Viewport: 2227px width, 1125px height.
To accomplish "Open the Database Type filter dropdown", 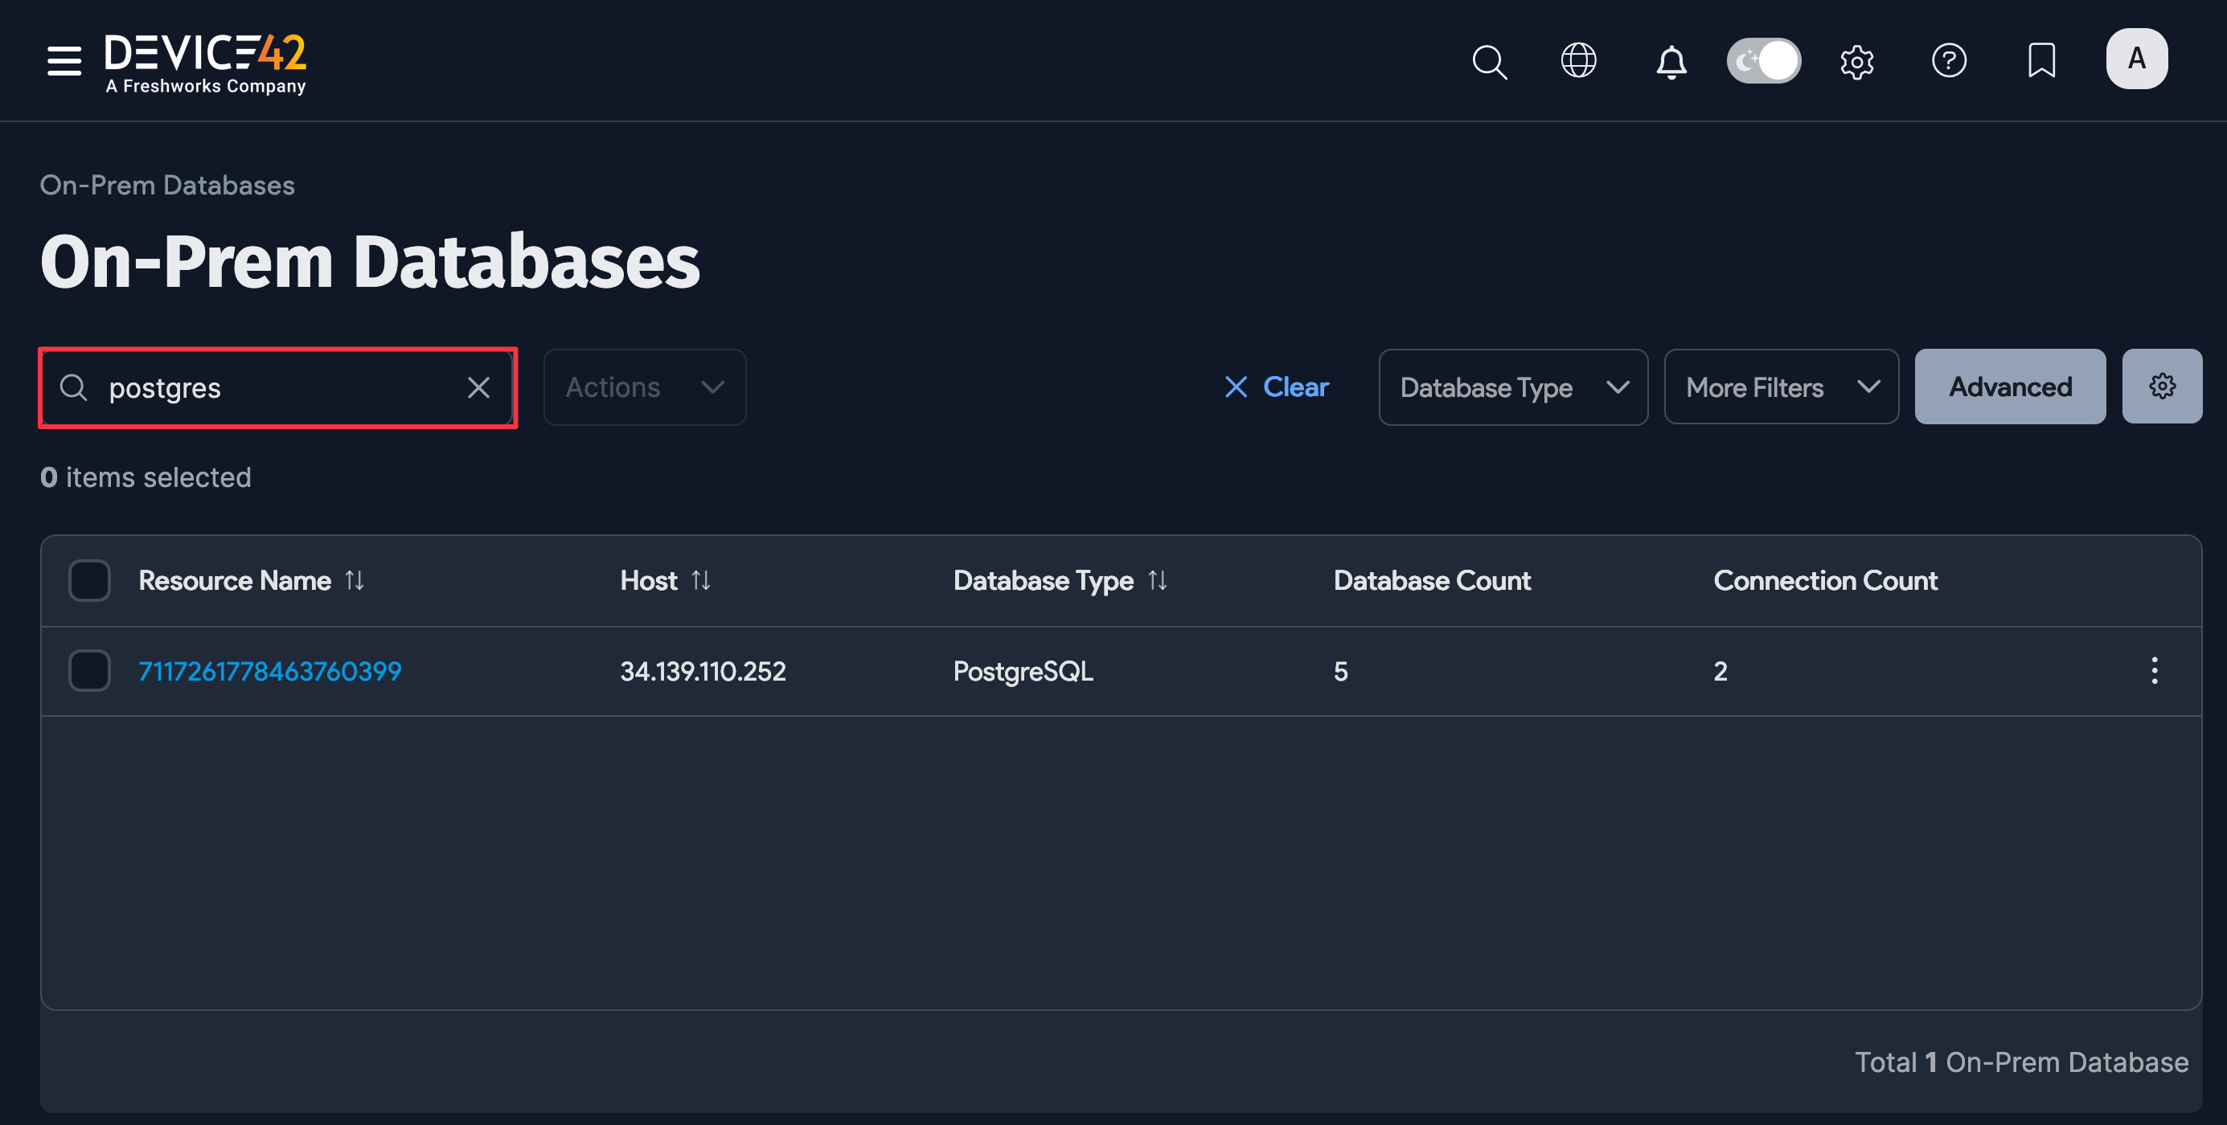I will [1512, 387].
